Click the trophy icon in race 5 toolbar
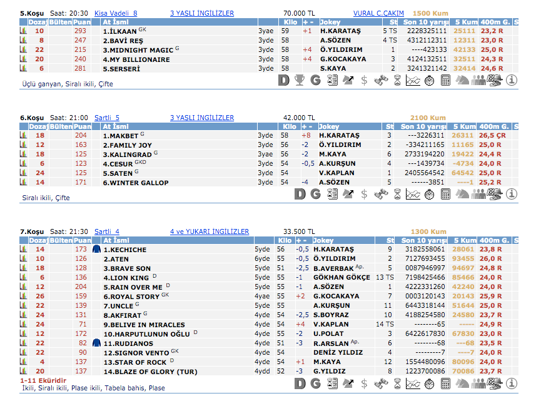 pyautogui.click(x=300, y=80)
